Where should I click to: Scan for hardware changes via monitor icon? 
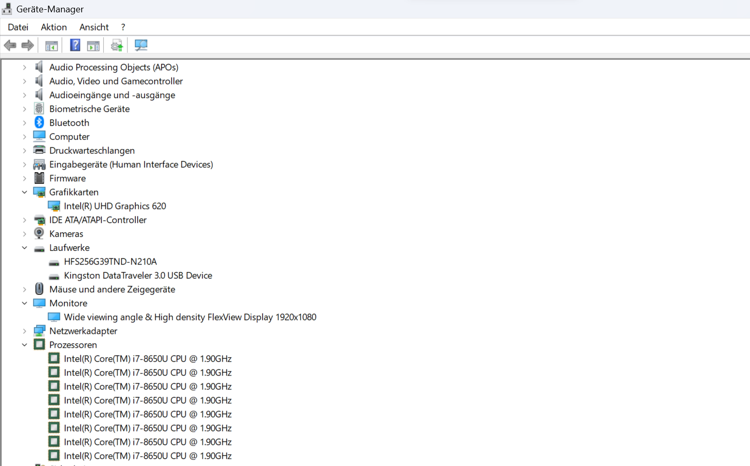(x=141, y=45)
